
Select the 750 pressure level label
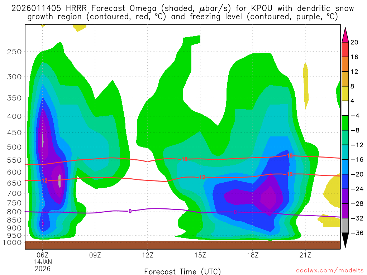click(14, 203)
